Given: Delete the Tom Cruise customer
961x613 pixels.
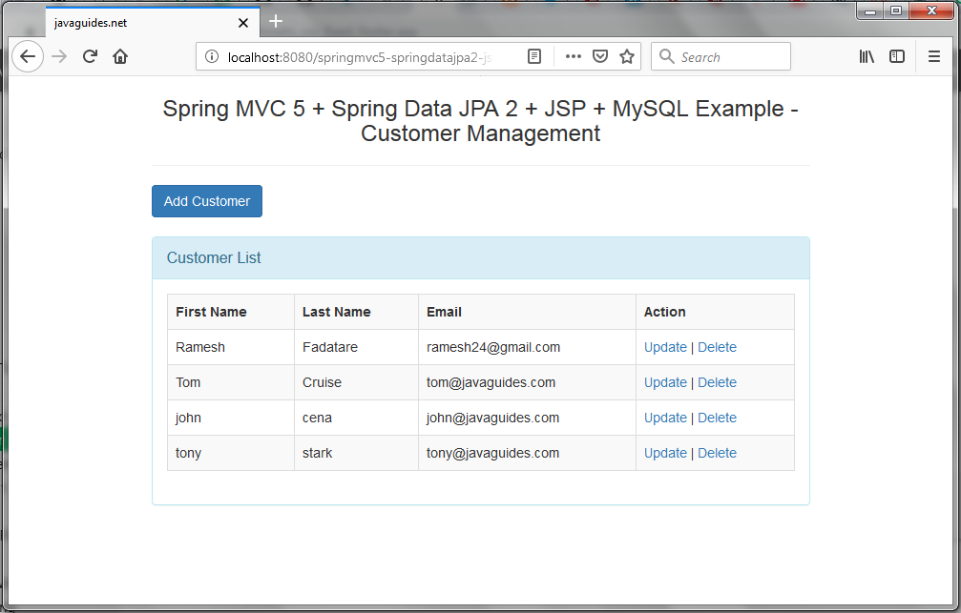Looking at the screenshot, I should click(717, 382).
